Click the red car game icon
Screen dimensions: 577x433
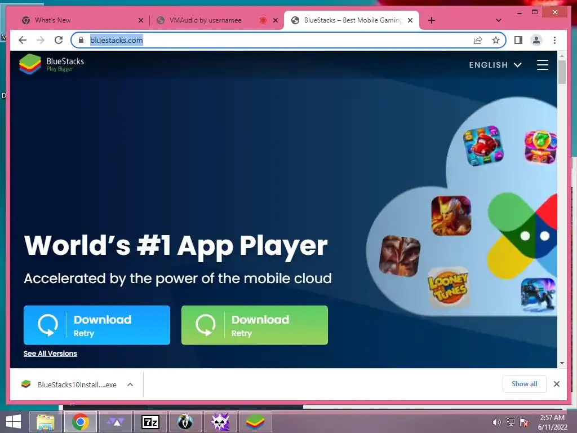pyautogui.click(x=483, y=145)
